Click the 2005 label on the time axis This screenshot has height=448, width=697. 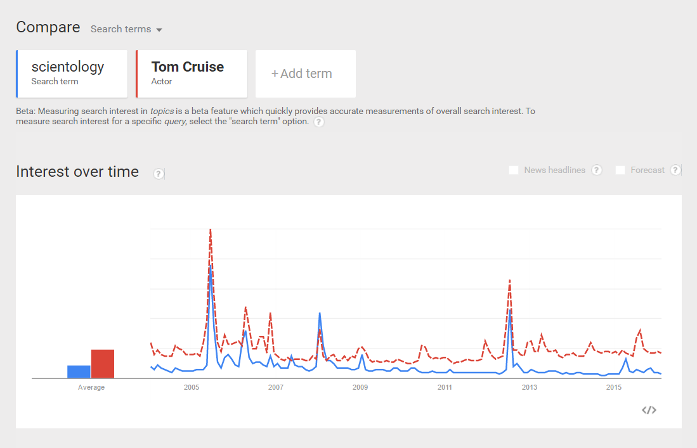pos(192,387)
